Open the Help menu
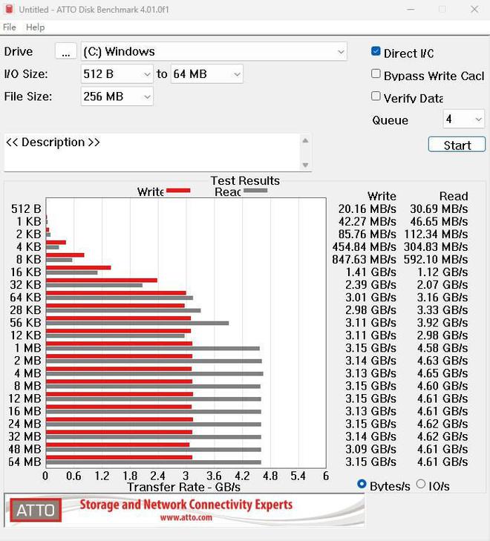 [35, 27]
